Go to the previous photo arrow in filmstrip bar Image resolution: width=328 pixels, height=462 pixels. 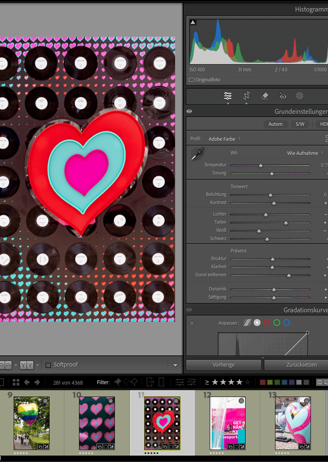click(x=27, y=382)
